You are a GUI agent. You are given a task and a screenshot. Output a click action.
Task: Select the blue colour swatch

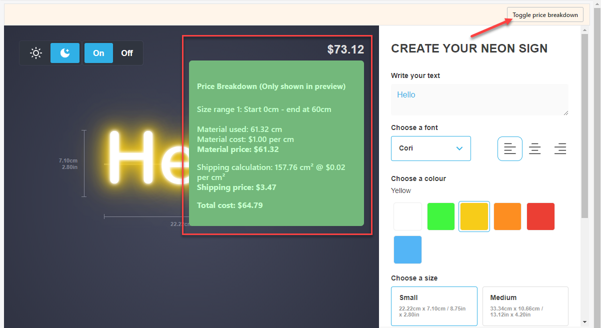(x=407, y=249)
